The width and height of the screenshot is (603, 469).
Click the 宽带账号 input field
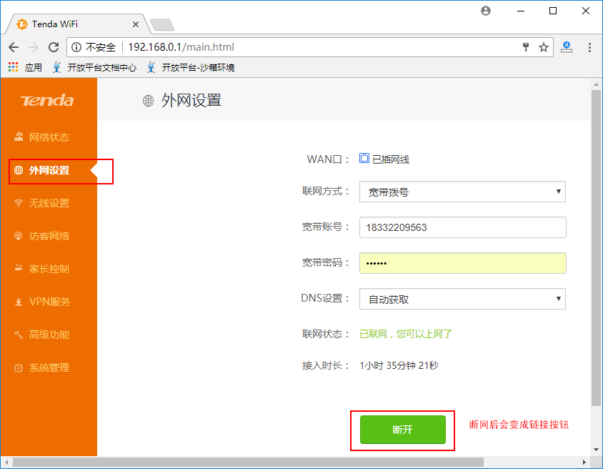[x=462, y=227]
